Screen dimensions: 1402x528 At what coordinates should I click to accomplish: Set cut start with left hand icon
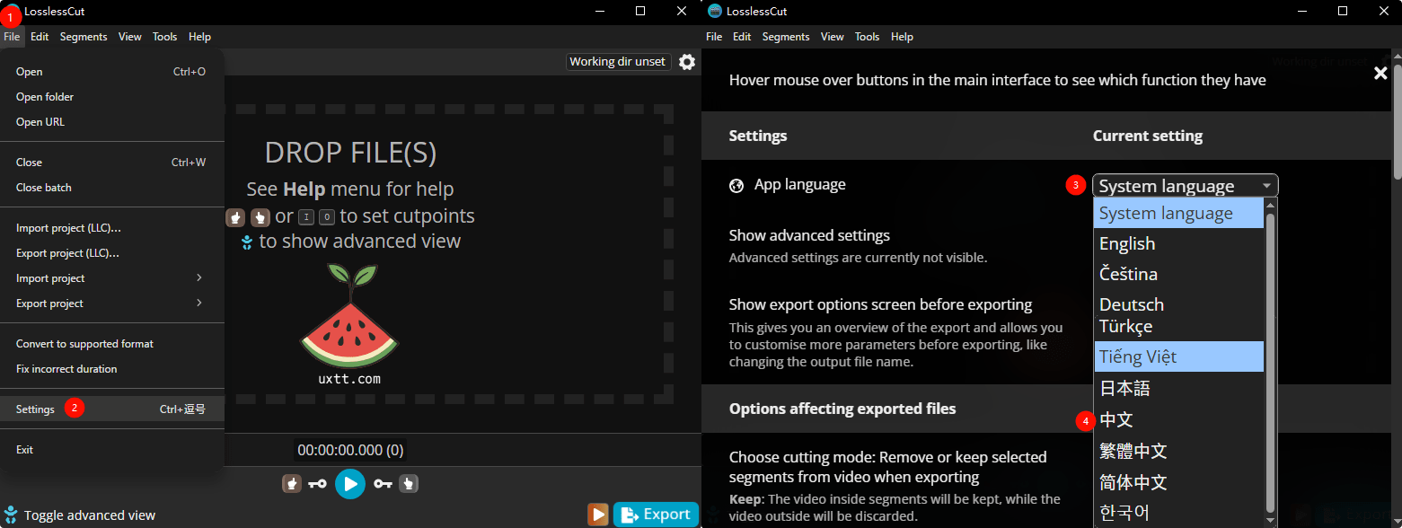tap(292, 484)
